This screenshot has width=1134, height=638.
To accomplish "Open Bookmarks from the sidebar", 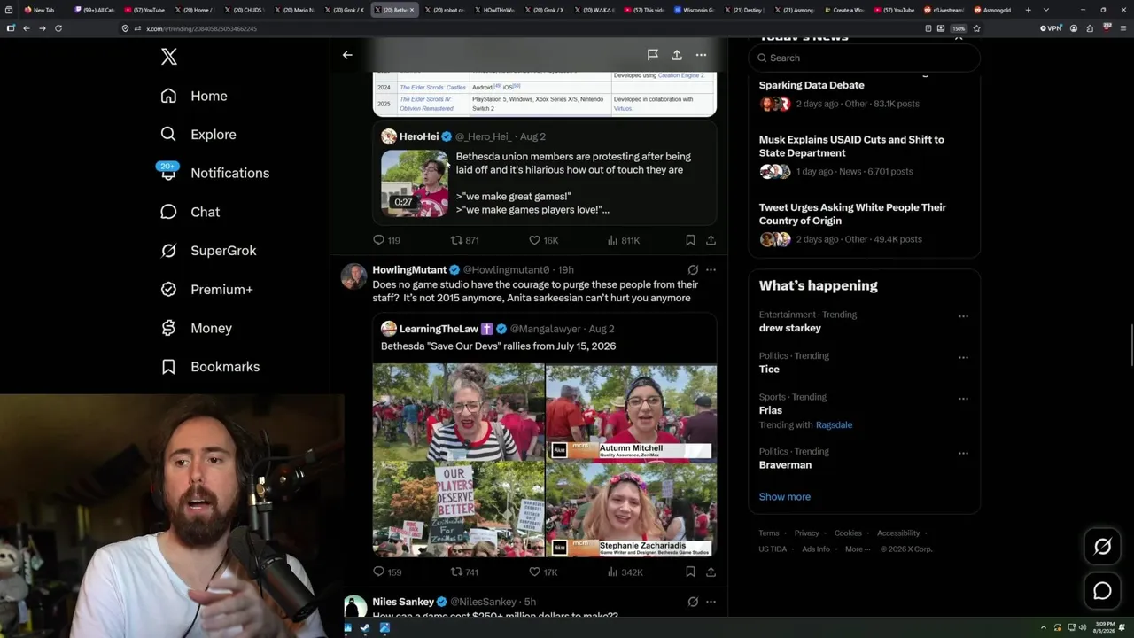I will tap(210, 367).
